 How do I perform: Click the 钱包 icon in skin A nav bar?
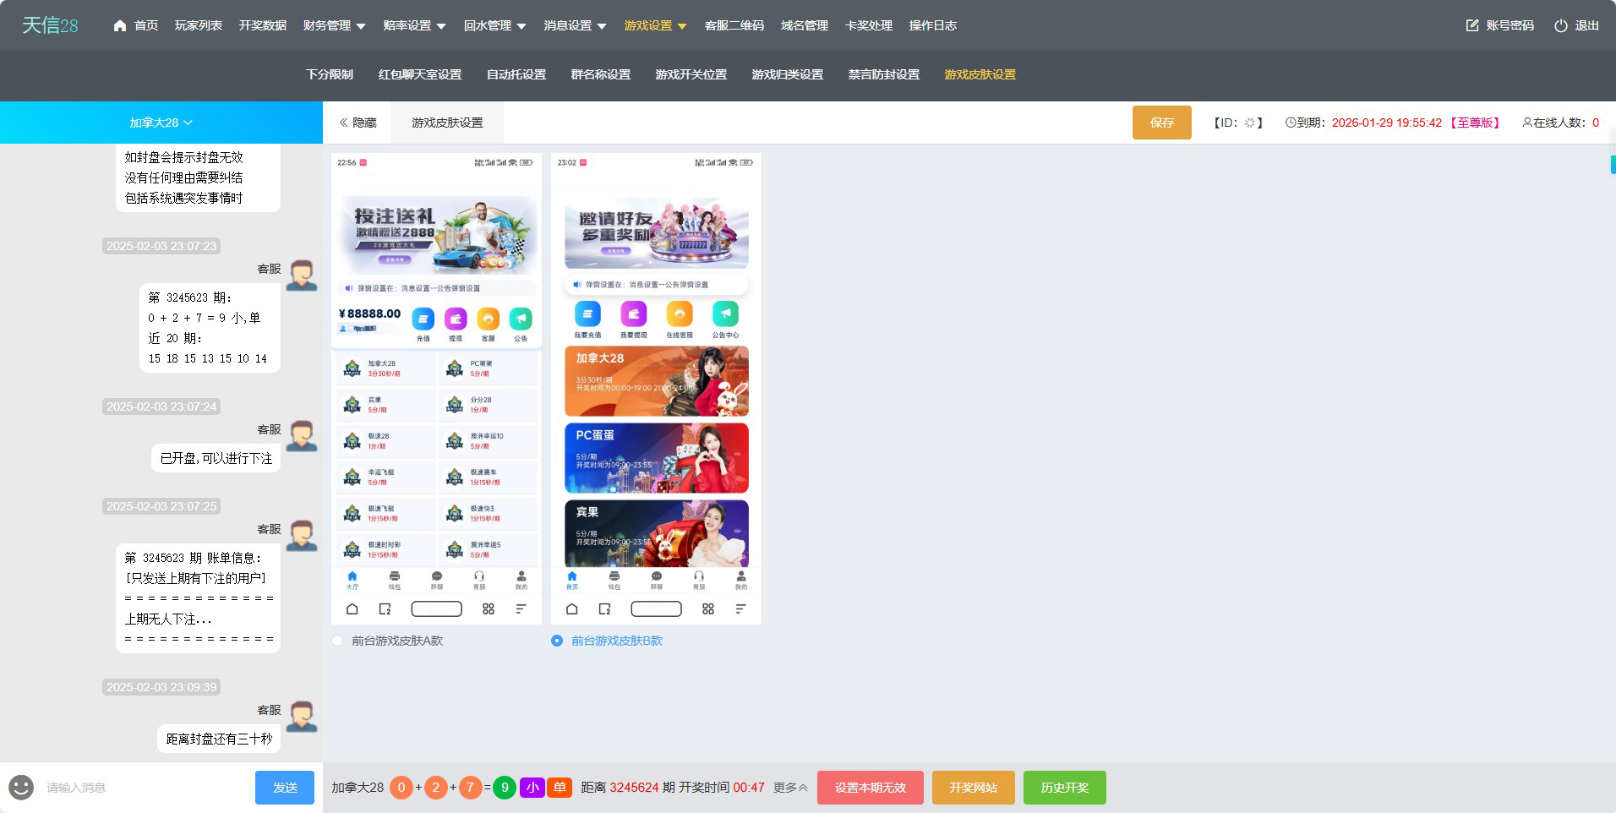(x=394, y=576)
